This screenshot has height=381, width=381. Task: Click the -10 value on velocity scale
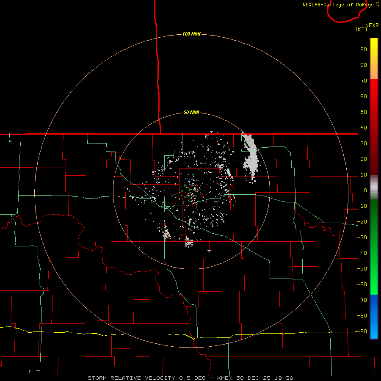pos(362,206)
